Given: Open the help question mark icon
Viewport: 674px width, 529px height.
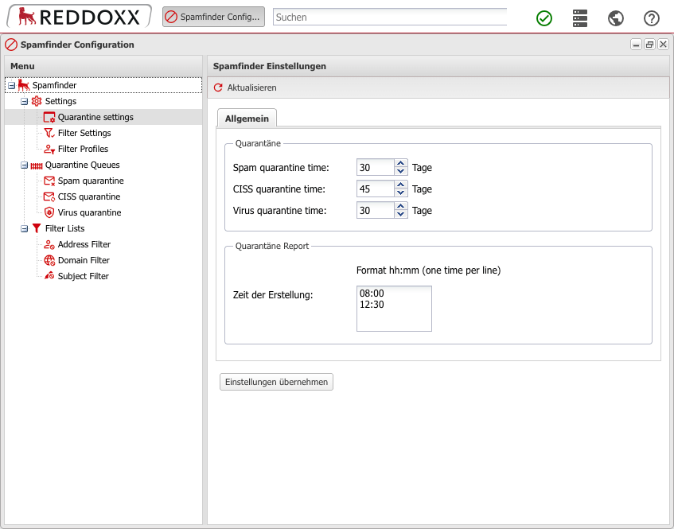Looking at the screenshot, I should [x=651, y=18].
